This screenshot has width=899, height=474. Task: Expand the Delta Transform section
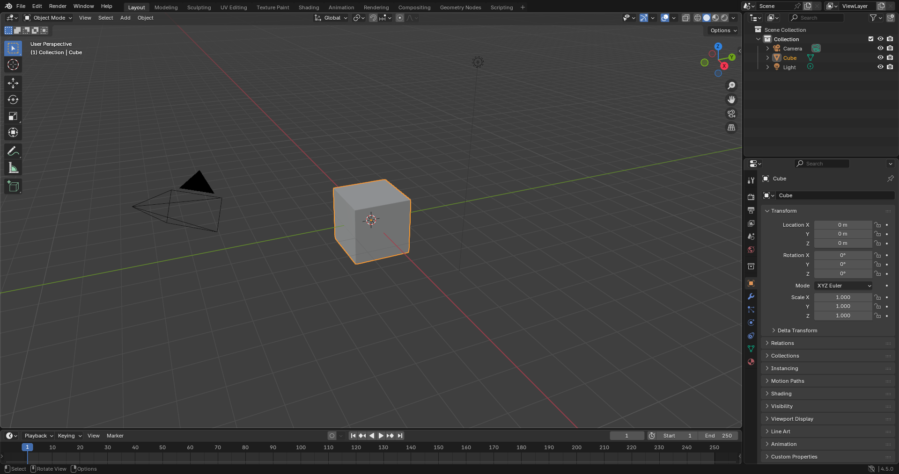pyautogui.click(x=797, y=330)
